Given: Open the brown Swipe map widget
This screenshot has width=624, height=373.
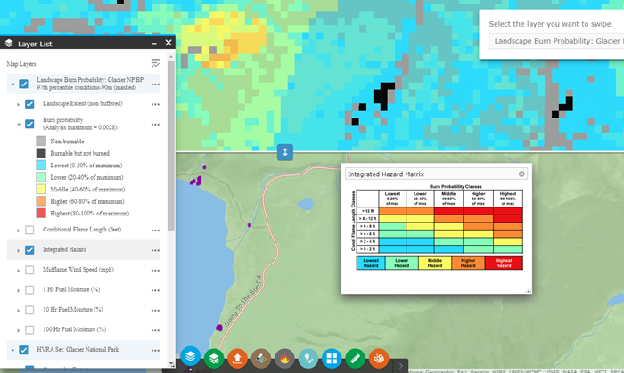Looking at the screenshot, I should pyautogui.click(x=261, y=359).
